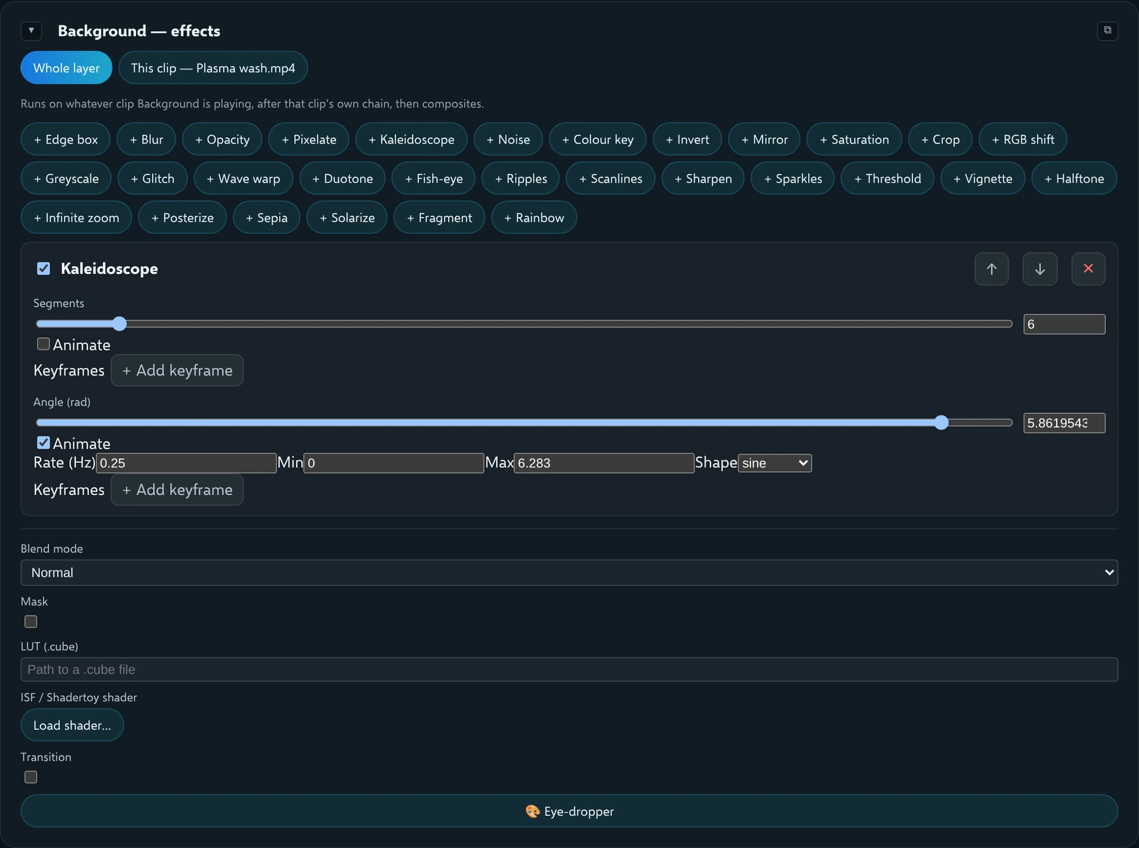Open the Shape dropdown set to sine
This screenshot has width=1139, height=848.
775,463
